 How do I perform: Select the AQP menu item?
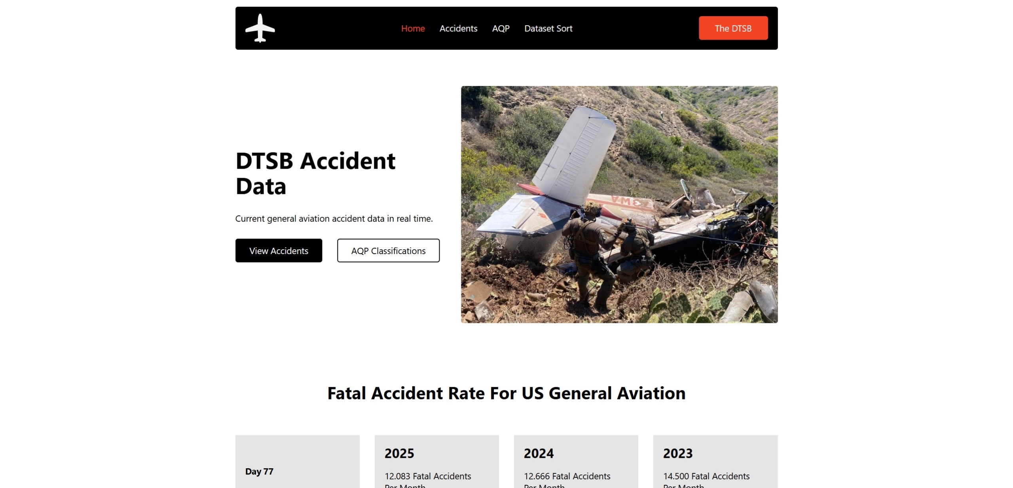click(501, 28)
